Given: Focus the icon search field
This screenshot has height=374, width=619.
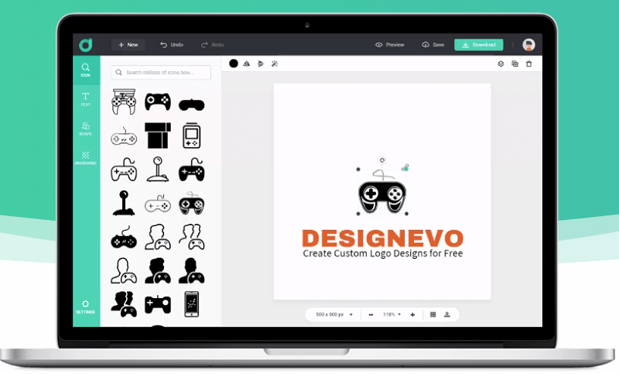Looking at the screenshot, I should 162,72.
